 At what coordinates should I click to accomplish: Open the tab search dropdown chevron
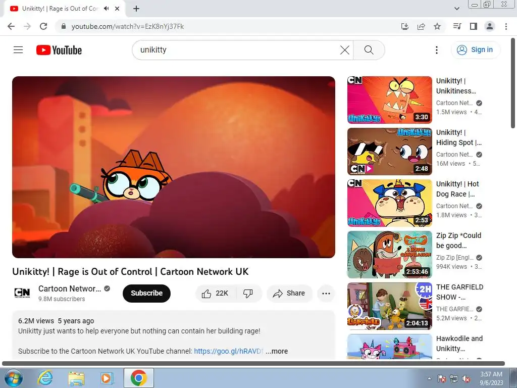[456, 9]
